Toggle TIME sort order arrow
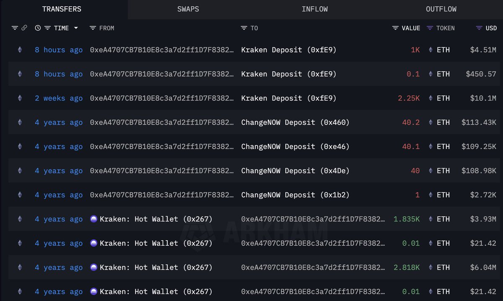 (x=76, y=28)
